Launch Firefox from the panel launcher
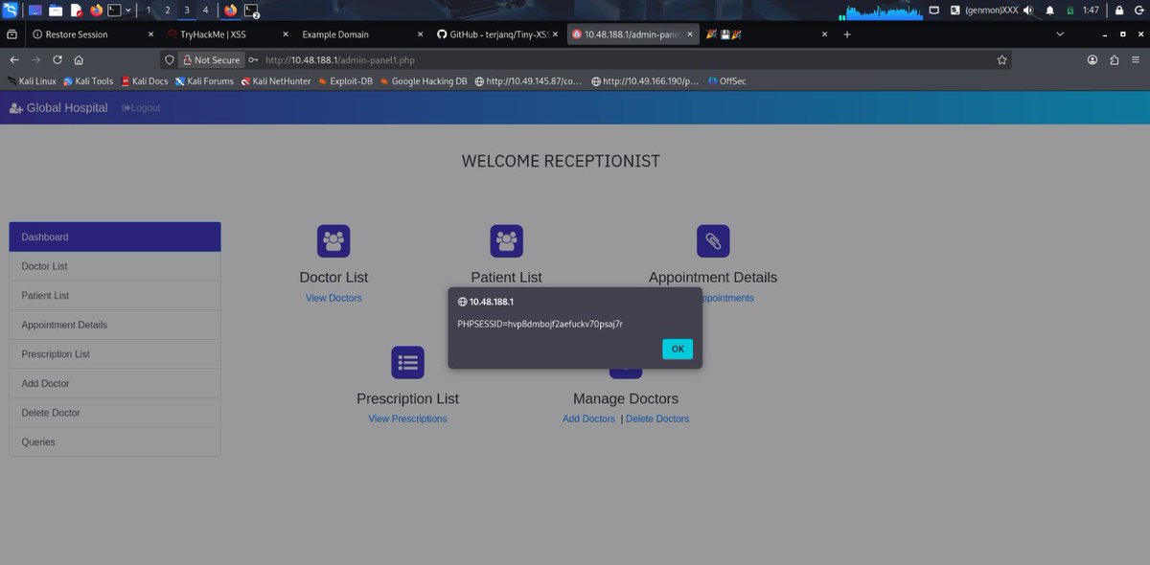Screen dimensions: 1150x565 96,11
